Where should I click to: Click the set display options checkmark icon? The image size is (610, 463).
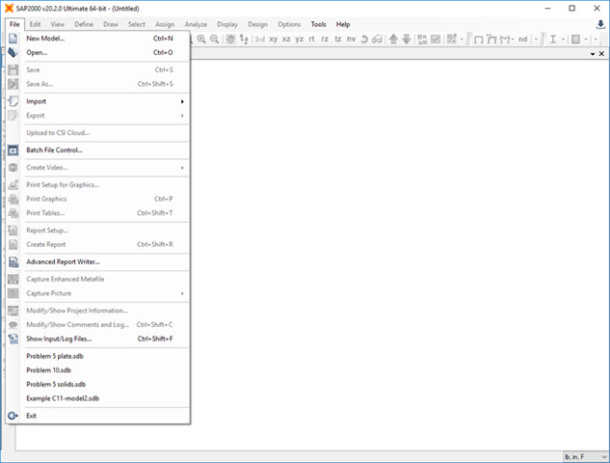click(x=436, y=39)
